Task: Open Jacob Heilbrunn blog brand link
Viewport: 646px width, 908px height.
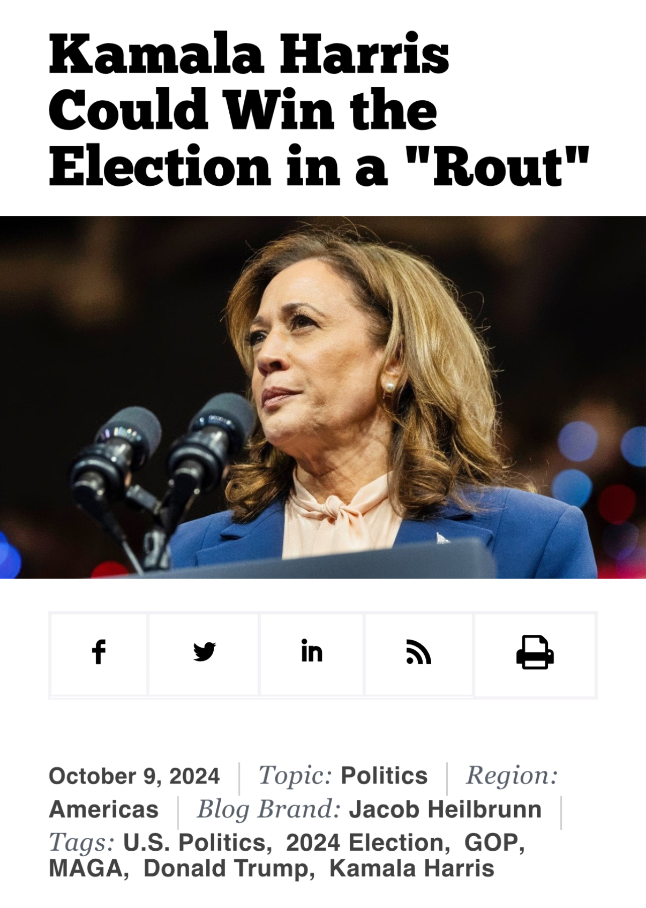Action: click(x=445, y=809)
